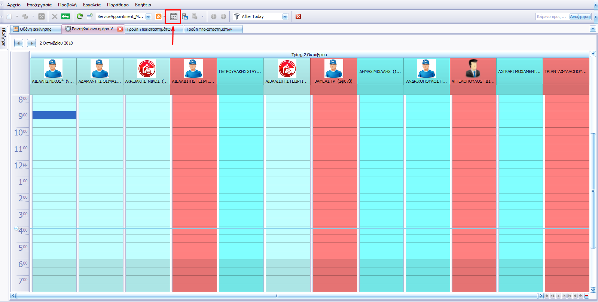
Task: Click the green car icon
Action: [65, 16]
